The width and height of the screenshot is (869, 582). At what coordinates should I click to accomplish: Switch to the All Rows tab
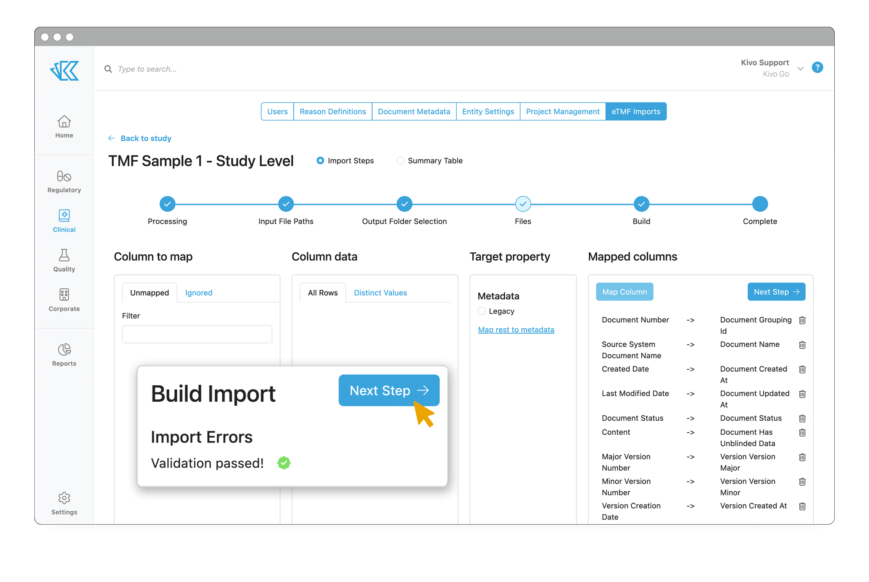[x=323, y=293]
